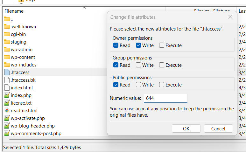Click the staging folder icon

[x=7, y=42]
